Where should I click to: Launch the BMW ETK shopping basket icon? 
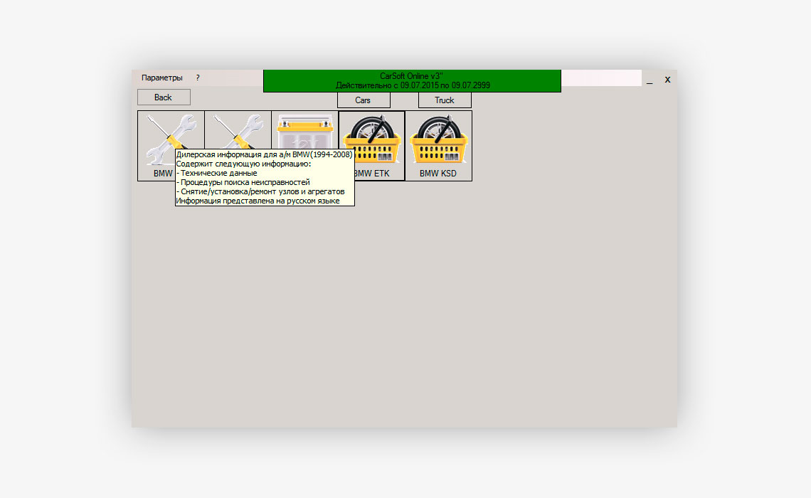pyautogui.click(x=371, y=139)
